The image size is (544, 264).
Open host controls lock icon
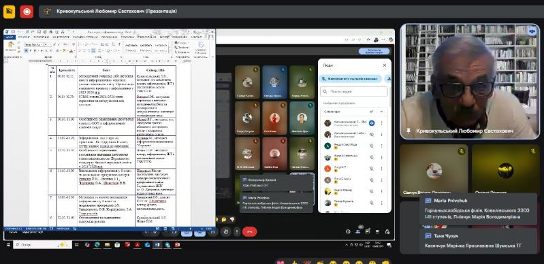(387, 231)
